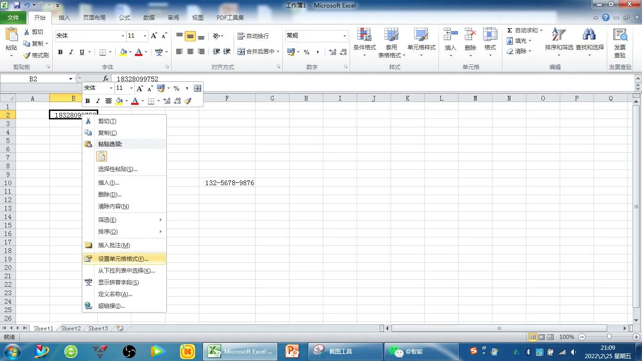Switch to the Page Layout (页面布局) ribbon tab
Image resolution: width=642 pixels, height=361 pixels.
pyautogui.click(x=94, y=18)
